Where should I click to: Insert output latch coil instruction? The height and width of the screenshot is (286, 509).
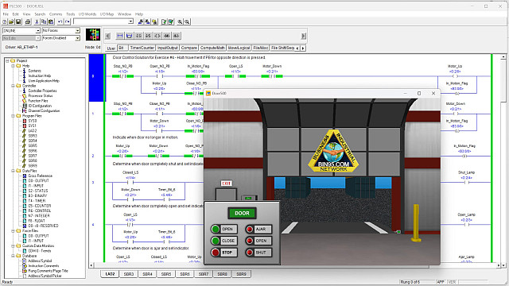point(167,36)
